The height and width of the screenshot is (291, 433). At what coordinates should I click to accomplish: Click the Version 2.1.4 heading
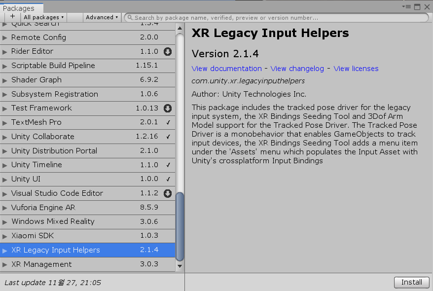[x=225, y=54]
